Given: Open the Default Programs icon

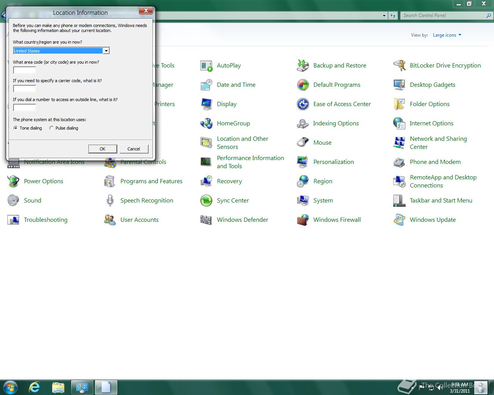Looking at the screenshot, I should [303, 85].
